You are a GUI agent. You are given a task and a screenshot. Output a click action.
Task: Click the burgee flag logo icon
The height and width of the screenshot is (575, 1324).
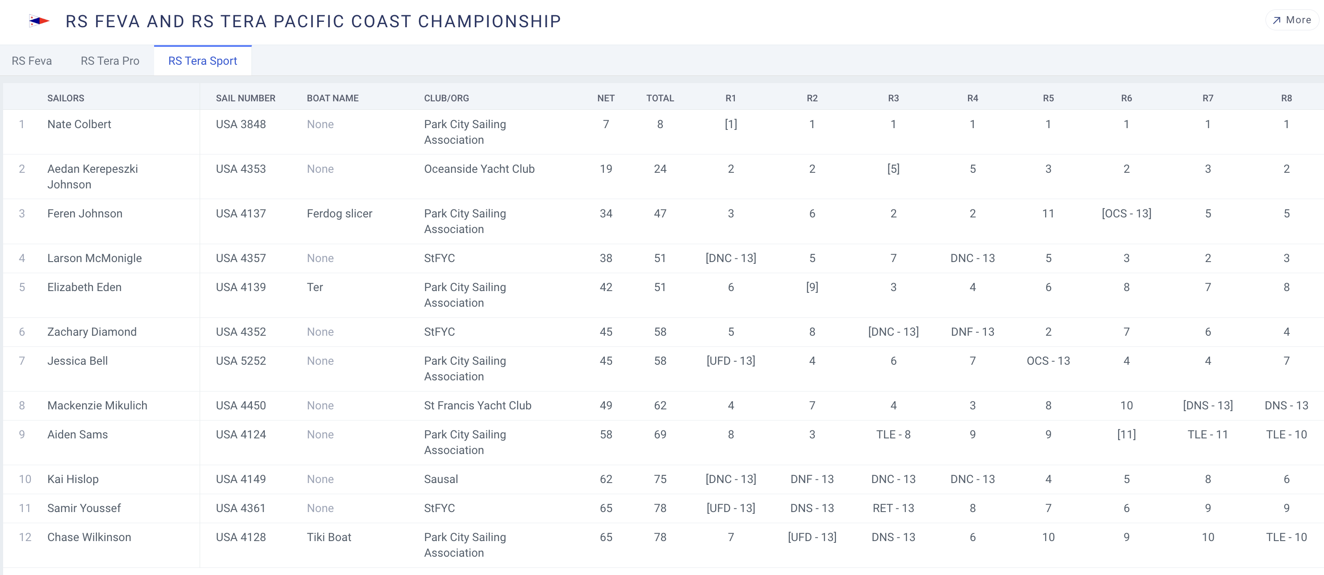(x=39, y=21)
